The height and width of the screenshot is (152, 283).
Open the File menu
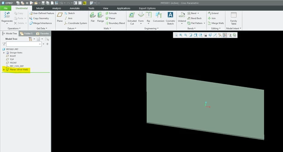(5, 8)
